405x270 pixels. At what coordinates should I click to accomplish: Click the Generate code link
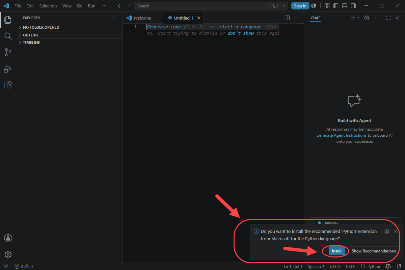click(164, 27)
